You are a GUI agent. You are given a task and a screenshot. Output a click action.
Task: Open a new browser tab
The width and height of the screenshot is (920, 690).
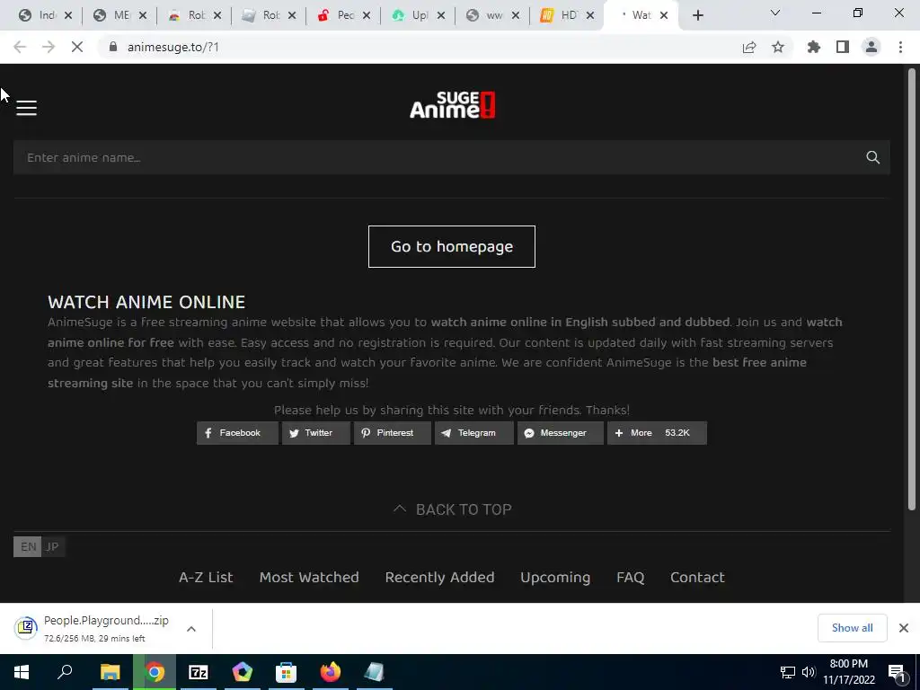pyautogui.click(x=697, y=15)
